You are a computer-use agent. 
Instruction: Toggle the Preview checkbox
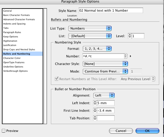click(4, 131)
